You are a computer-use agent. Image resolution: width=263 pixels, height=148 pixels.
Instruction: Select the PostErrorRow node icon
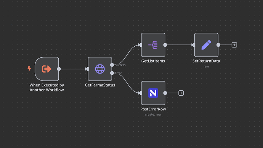pos(153,93)
